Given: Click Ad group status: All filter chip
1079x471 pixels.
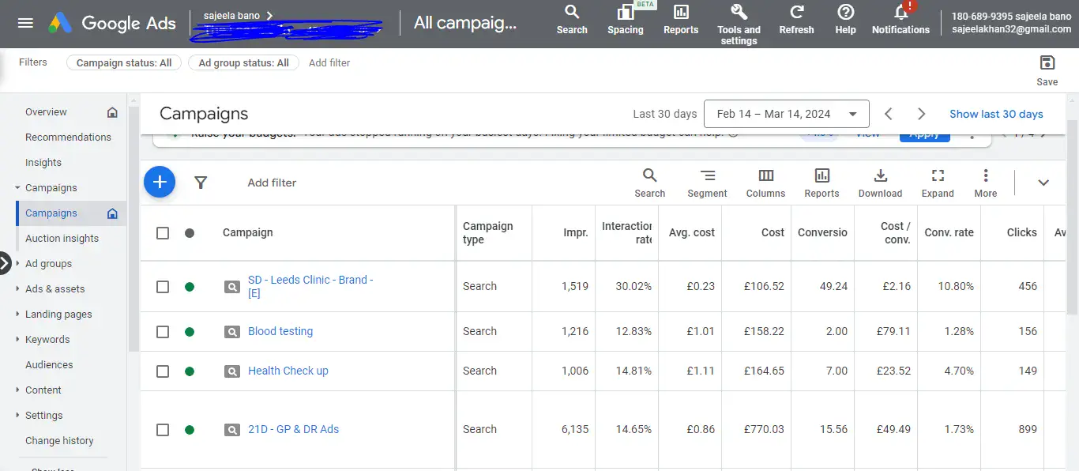Looking at the screenshot, I should pos(243,63).
